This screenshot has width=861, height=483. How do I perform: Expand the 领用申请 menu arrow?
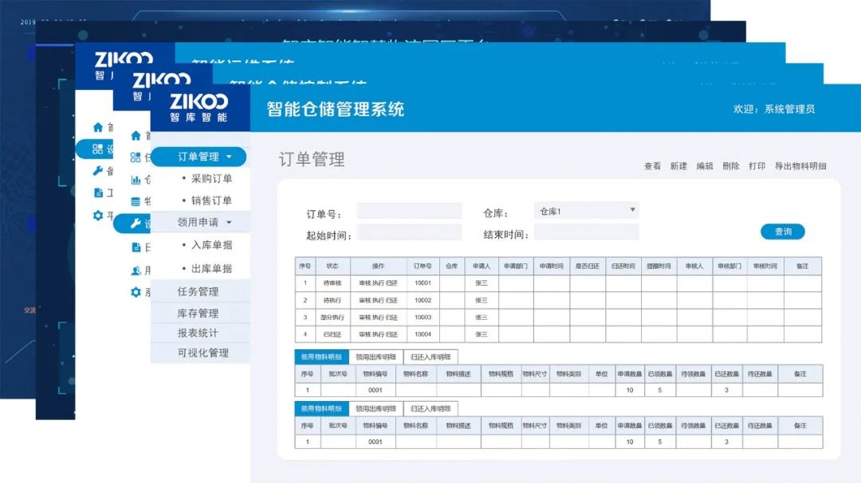coord(229,223)
